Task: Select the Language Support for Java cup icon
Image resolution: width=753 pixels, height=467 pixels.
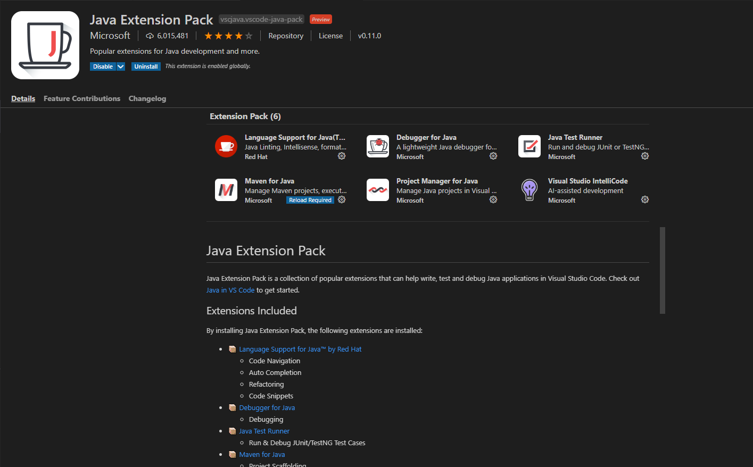Action: pos(226,146)
